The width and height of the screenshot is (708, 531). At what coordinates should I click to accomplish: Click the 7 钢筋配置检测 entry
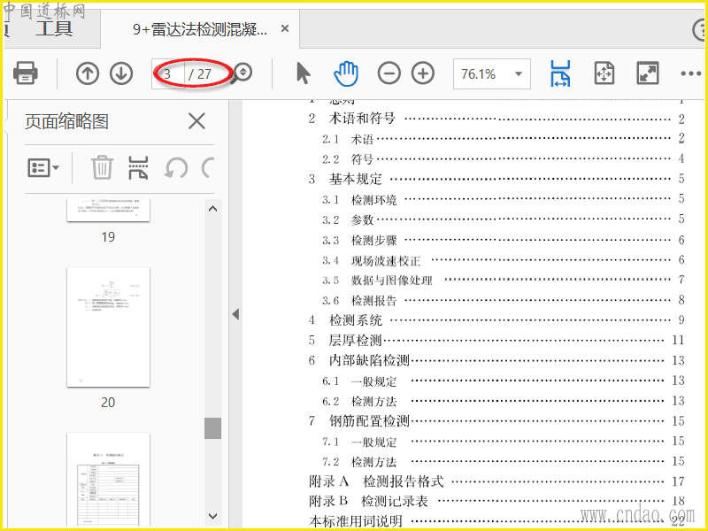pos(496,421)
